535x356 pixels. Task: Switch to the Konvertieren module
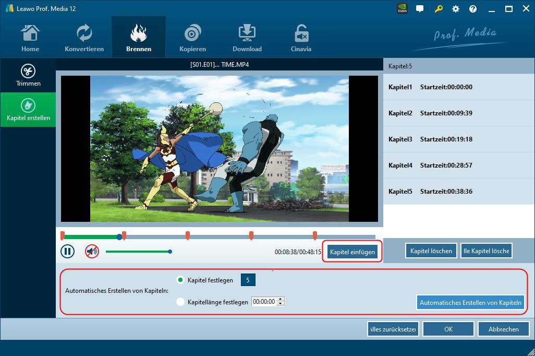click(84, 38)
